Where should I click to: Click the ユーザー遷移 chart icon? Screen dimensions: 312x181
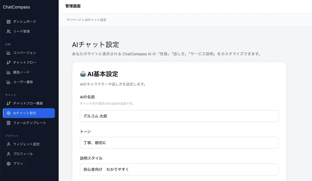pyautogui.click(x=8, y=82)
